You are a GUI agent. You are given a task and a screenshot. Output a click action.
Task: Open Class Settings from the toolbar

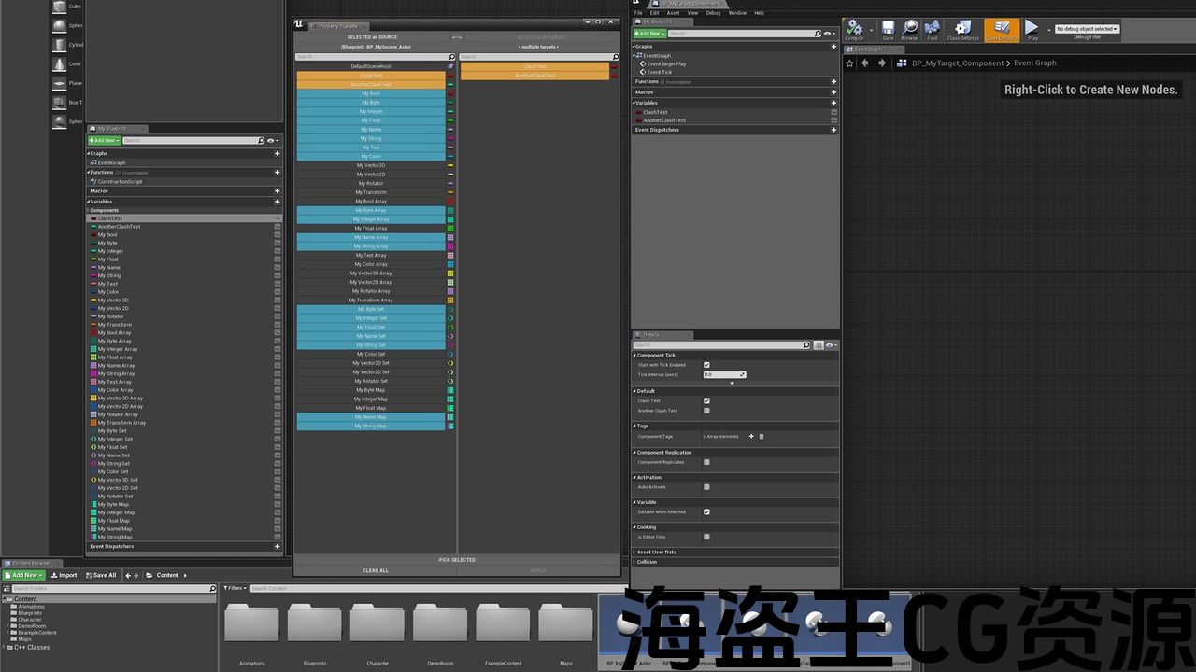(x=962, y=29)
